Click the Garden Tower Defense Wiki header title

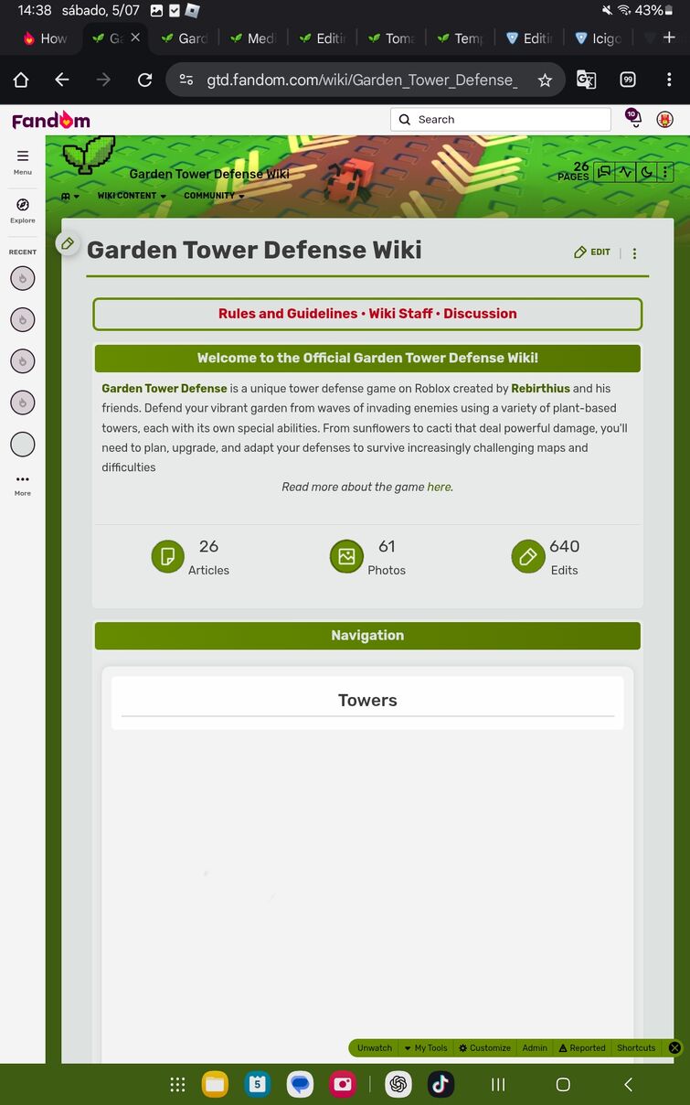[x=209, y=174]
